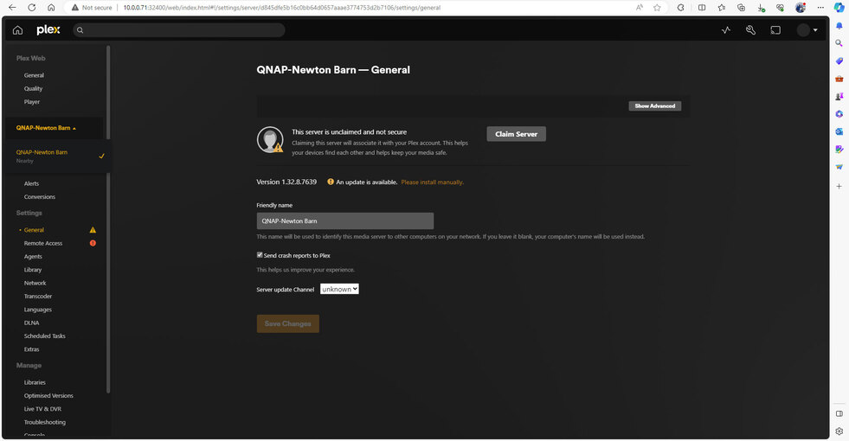This screenshot has height=441, width=849.
Task: Click the unclaimed server avatar icon
Action: point(270,139)
